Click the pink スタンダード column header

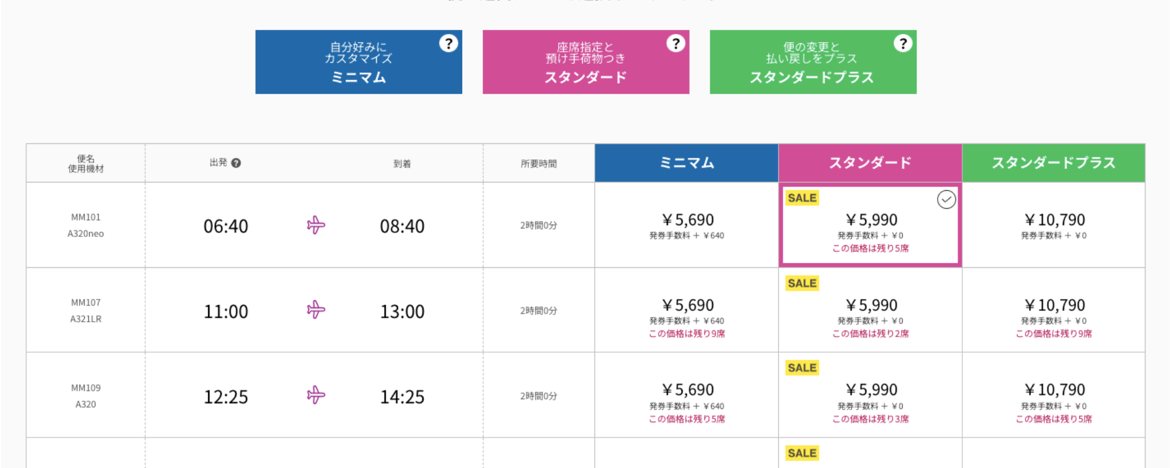(870, 163)
